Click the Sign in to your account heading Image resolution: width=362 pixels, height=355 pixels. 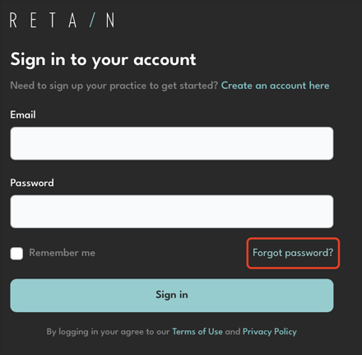(x=103, y=60)
